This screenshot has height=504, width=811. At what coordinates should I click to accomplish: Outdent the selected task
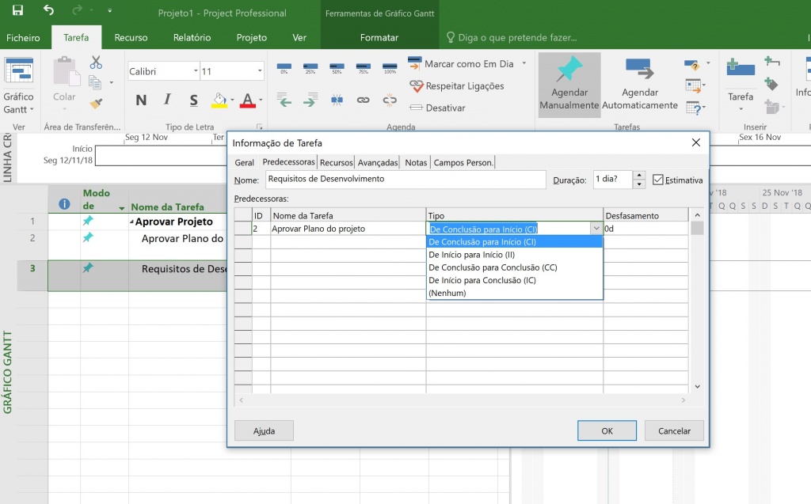click(x=284, y=100)
